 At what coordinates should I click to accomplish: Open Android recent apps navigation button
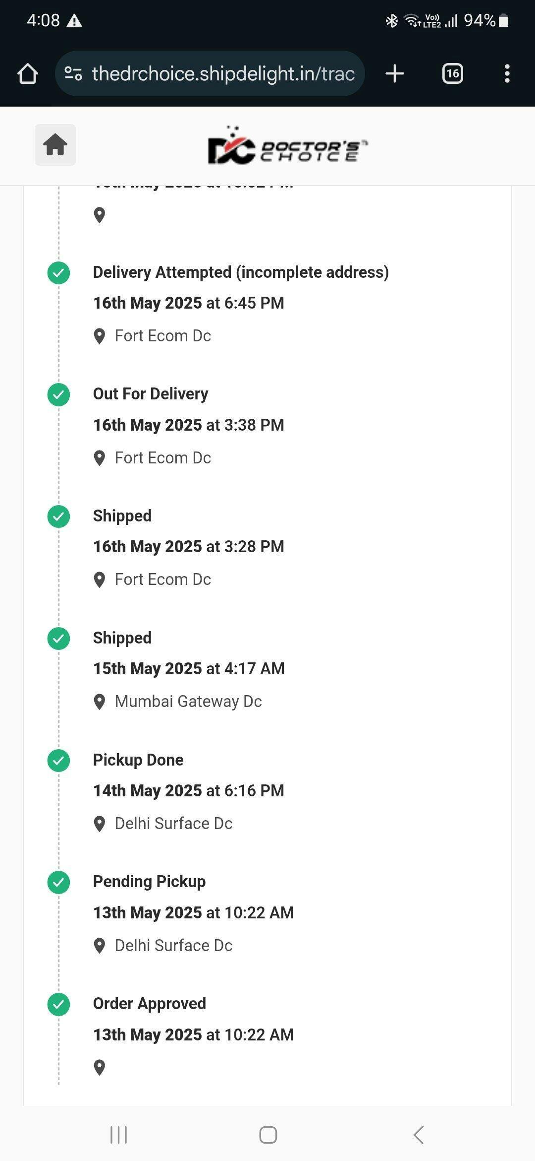pos(119,1135)
